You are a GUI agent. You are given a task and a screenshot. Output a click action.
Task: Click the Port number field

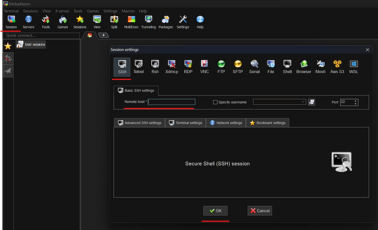click(x=347, y=102)
